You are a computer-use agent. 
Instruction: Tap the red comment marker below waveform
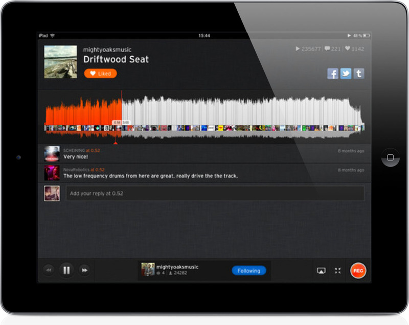click(x=116, y=143)
